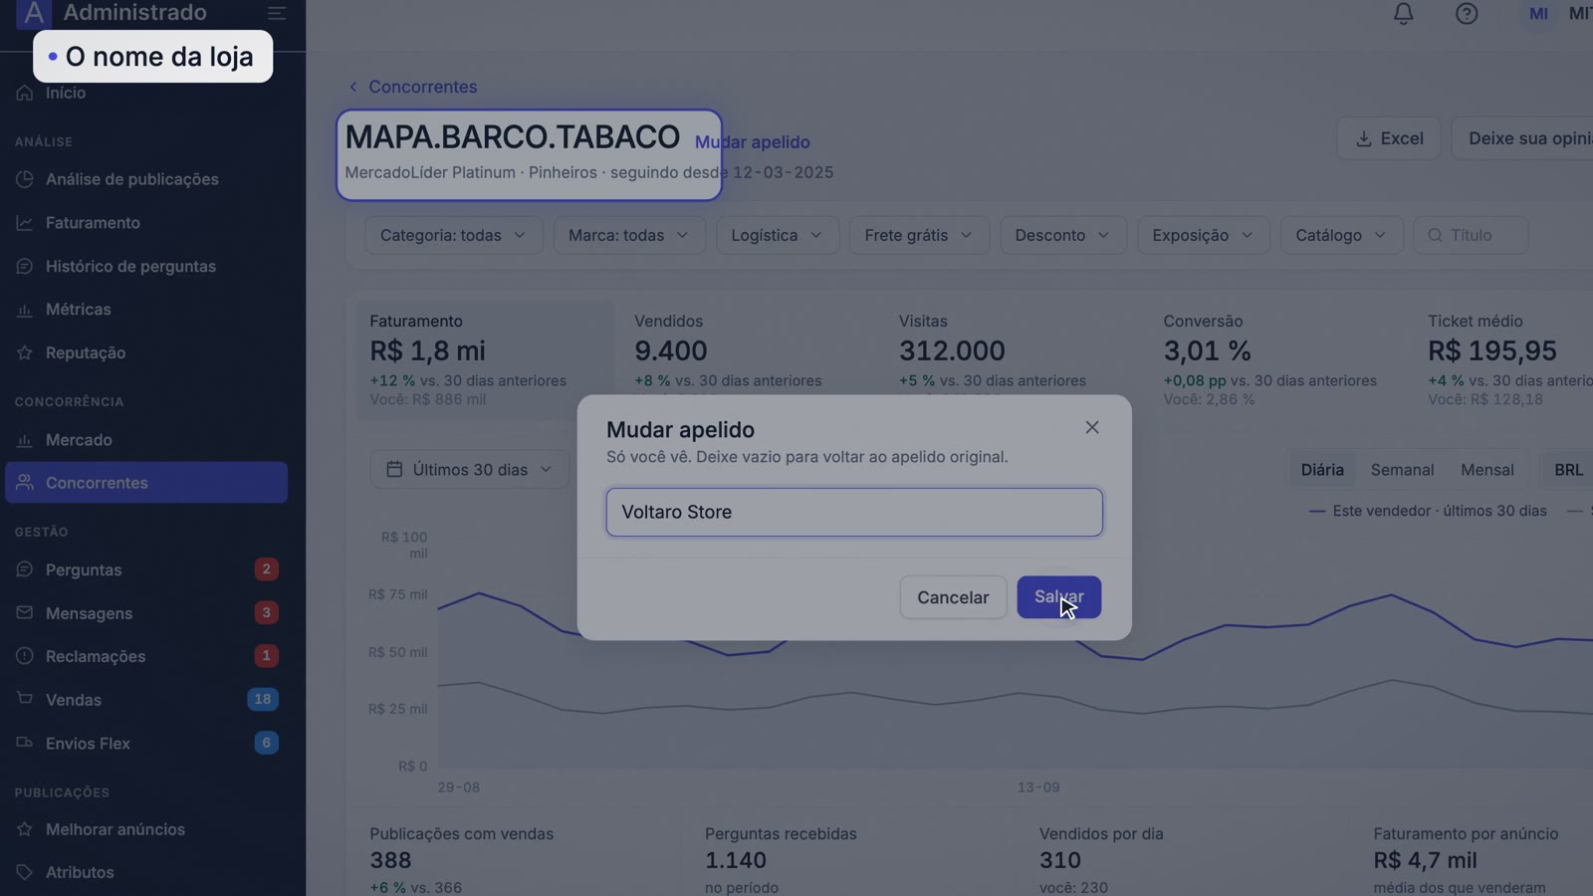1593x896 pixels.
Task: Click the user avatar MI
Action: tap(1538, 14)
